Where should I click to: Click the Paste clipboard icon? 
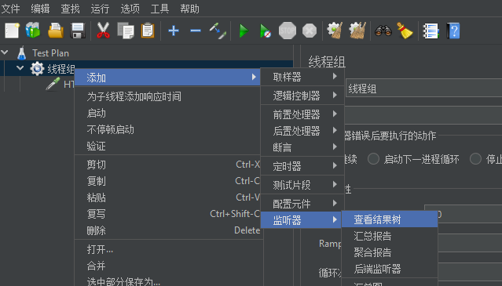click(x=148, y=31)
